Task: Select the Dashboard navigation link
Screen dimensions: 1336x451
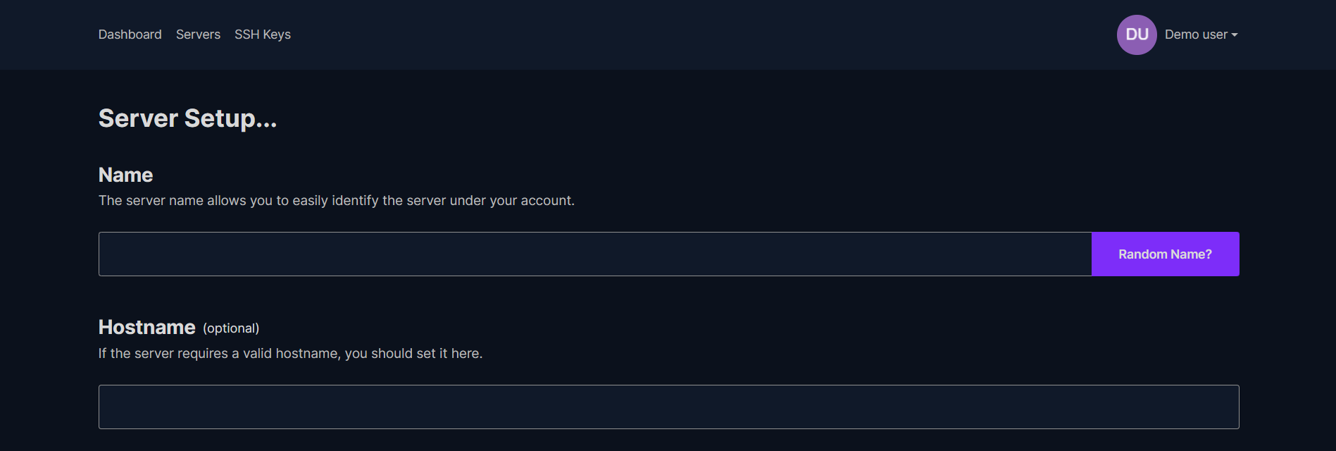Action: point(130,34)
